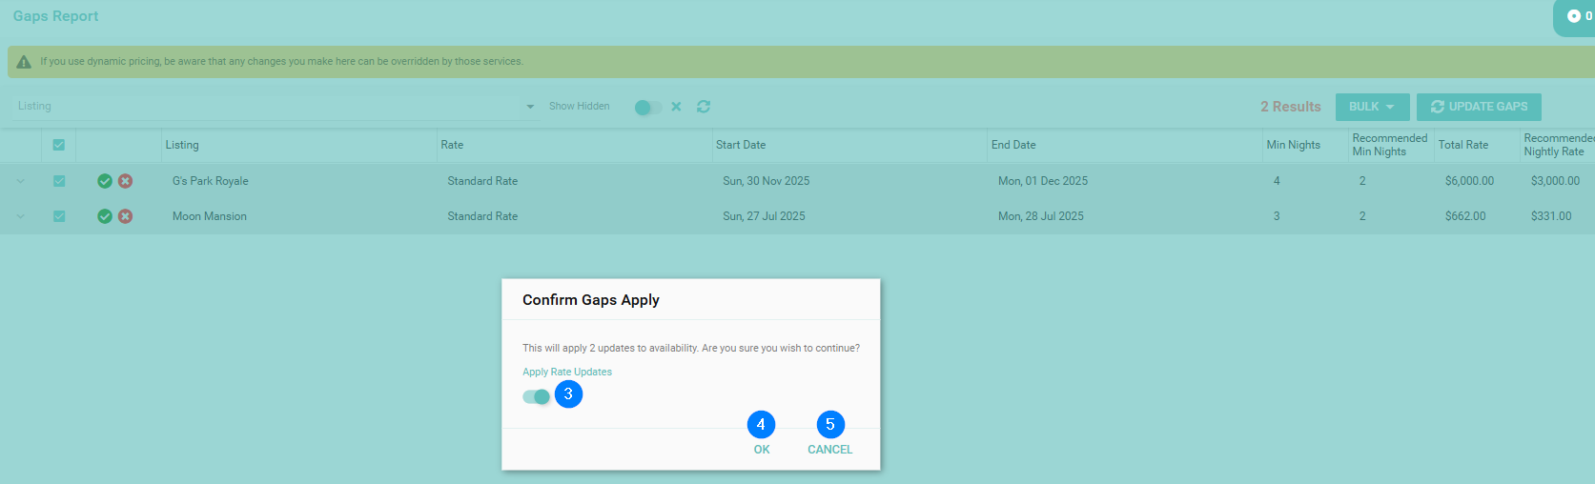Enable the Show Hidden toggle
This screenshot has width=1595, height=484.
point(647,108)
